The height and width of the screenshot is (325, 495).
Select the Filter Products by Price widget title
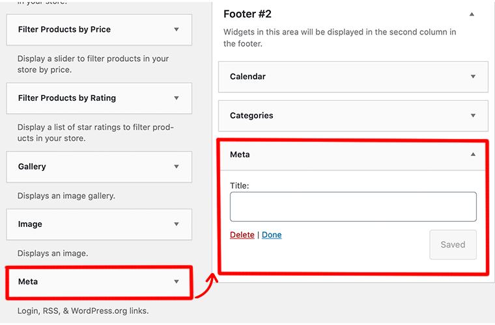tap(64, 29)
